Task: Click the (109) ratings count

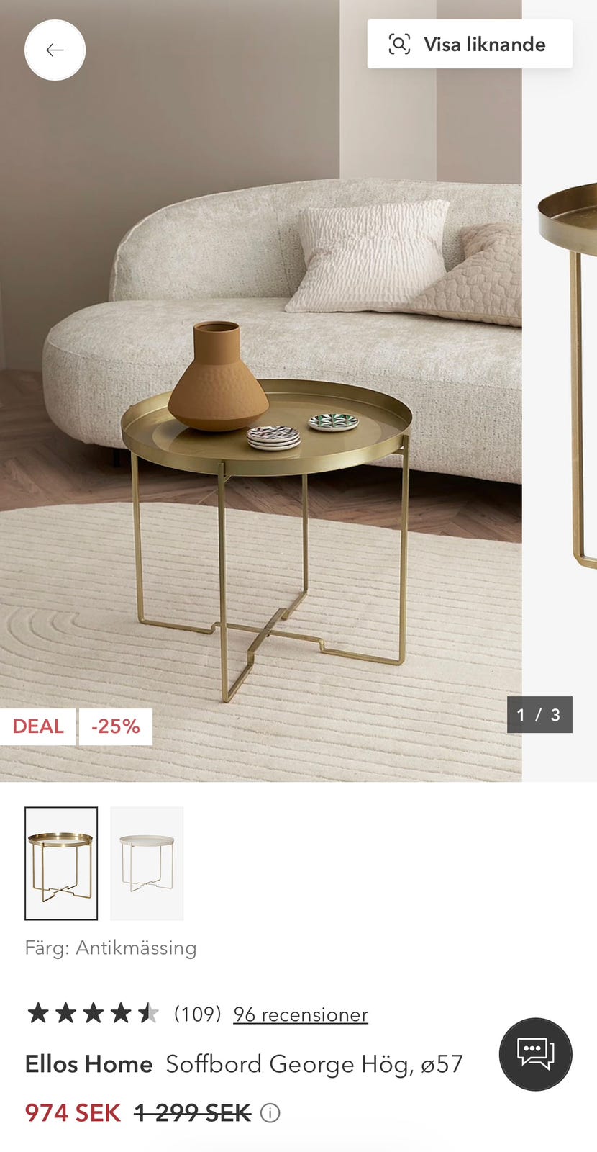Action: click(x=197, y=1014)
